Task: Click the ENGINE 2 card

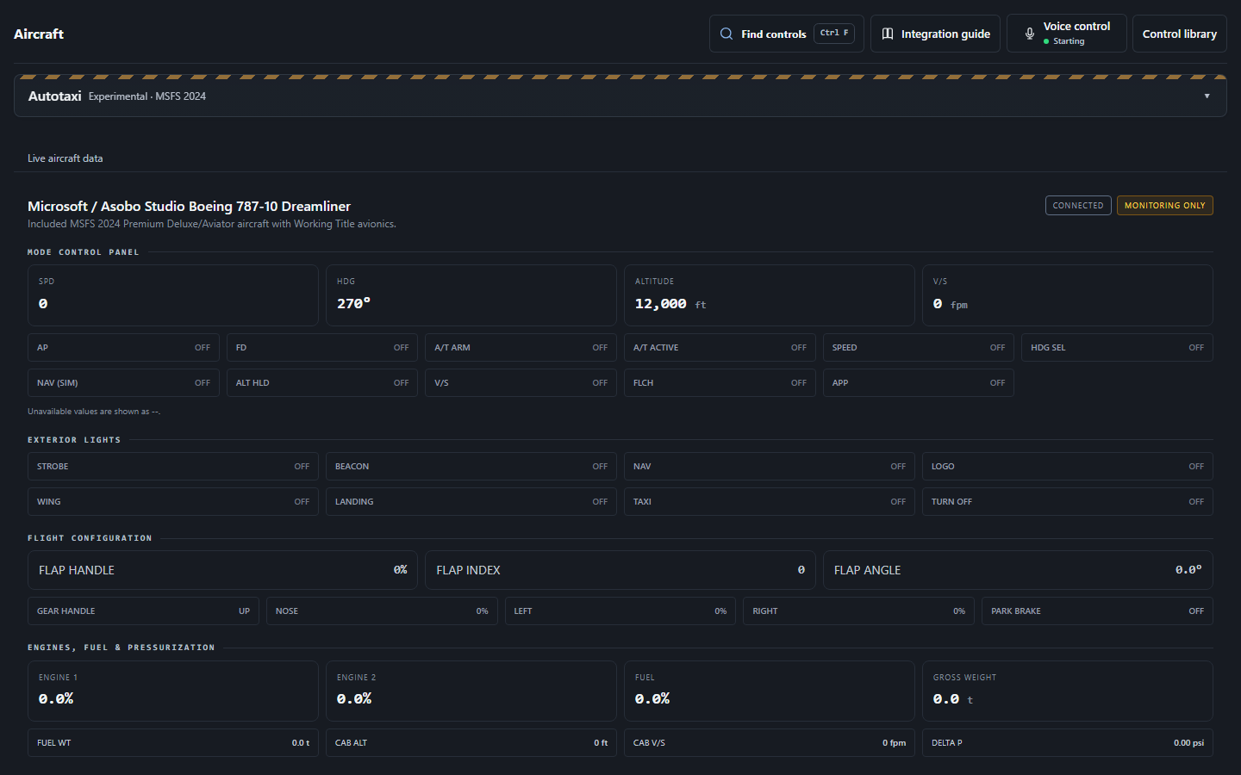Action: click(x=471, y=691)
